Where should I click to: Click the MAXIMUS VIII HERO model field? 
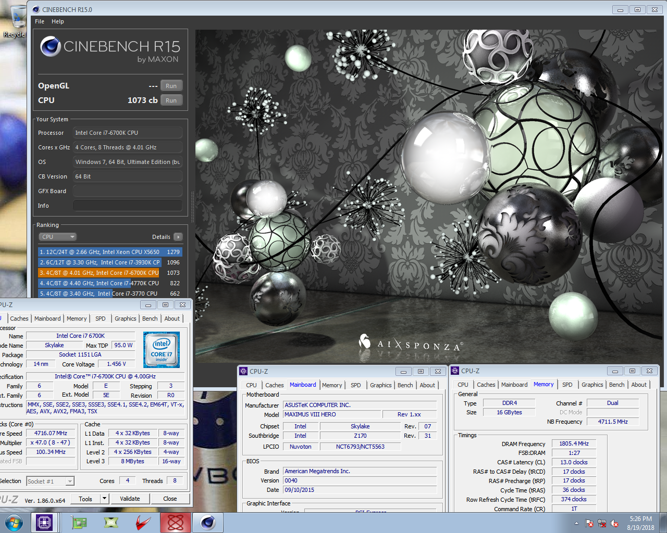[x=332, y=415]
